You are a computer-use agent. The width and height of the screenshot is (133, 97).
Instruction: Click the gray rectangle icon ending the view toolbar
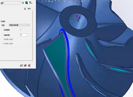coord(82,1)
